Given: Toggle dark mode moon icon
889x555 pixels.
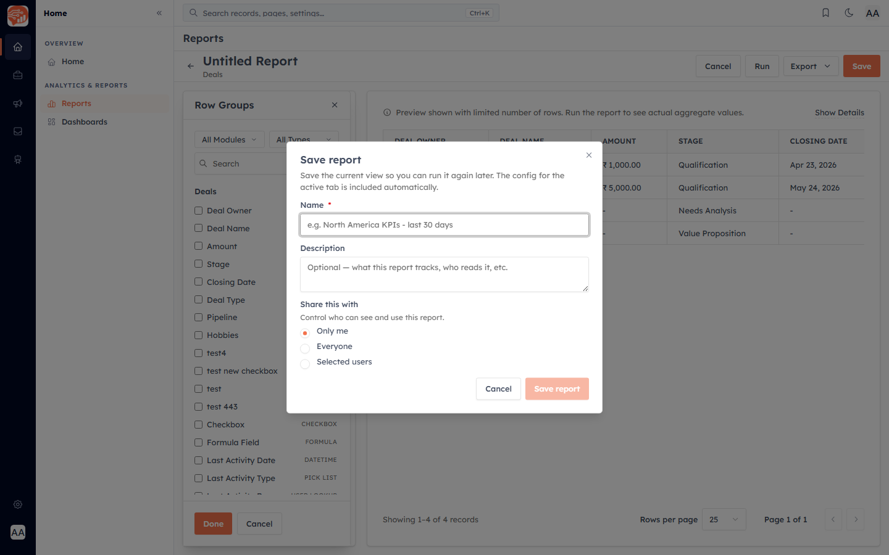Looking at the screenshot, I should pos(849,13).
